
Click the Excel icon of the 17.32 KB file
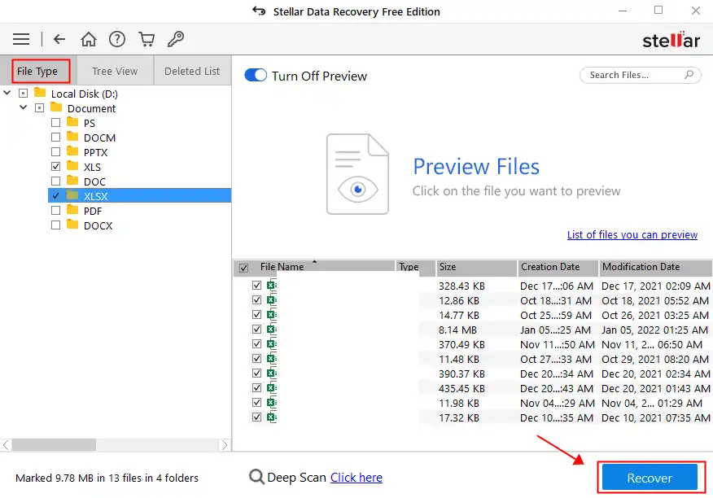coord(272,417)
